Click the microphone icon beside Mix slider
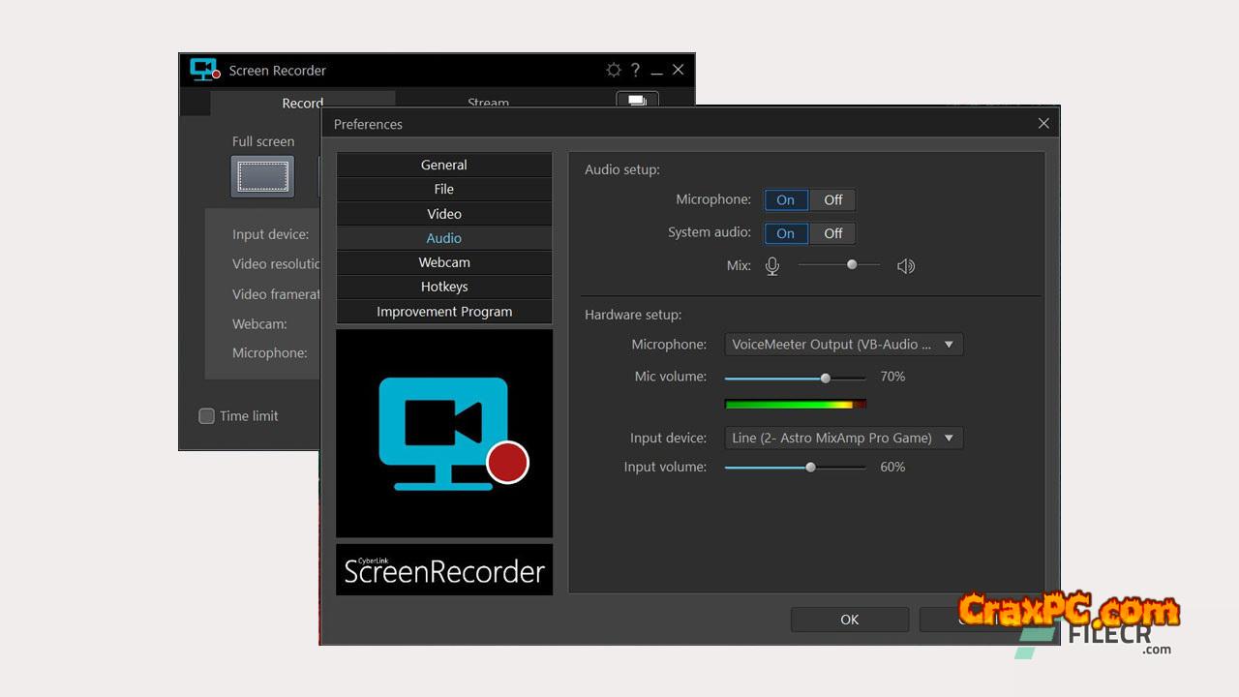Screen dimensions: 1239x697 coord(771,265)
